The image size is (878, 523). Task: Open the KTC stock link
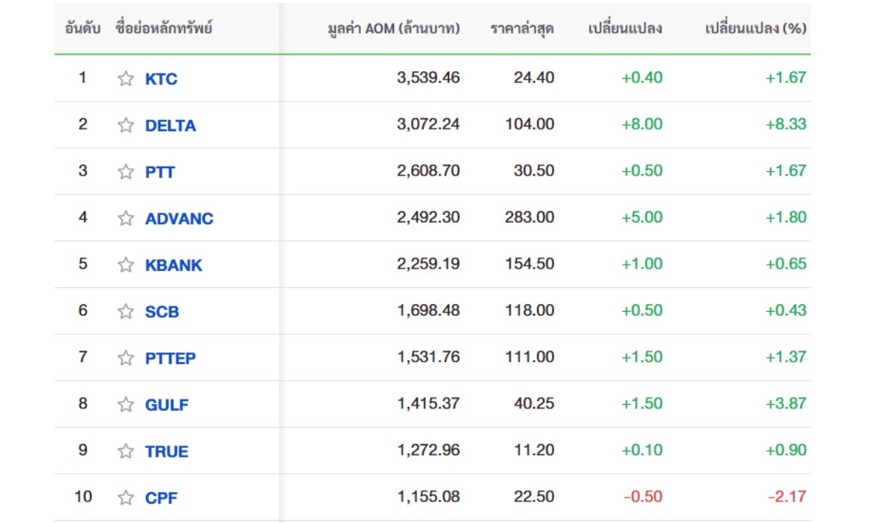[x=162, y=79]
